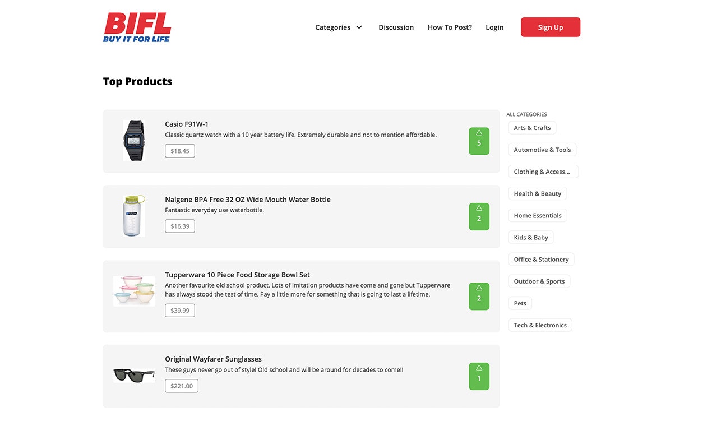Click the ALL CATEGORIES label
The image size is (712, 426).
[526, 114]
